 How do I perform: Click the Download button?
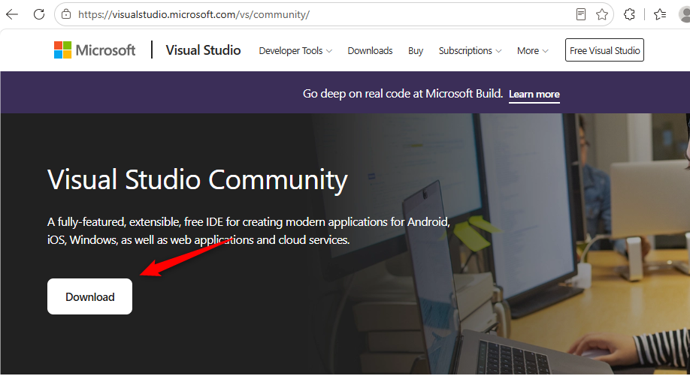pyautogui.click(x=89, y=296)
